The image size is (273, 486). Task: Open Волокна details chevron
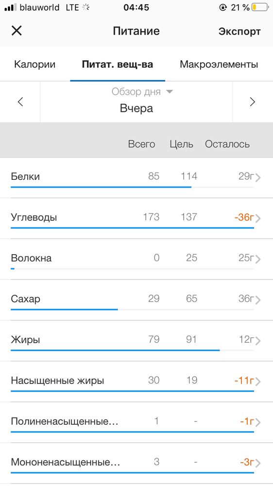tap(258, 259)
